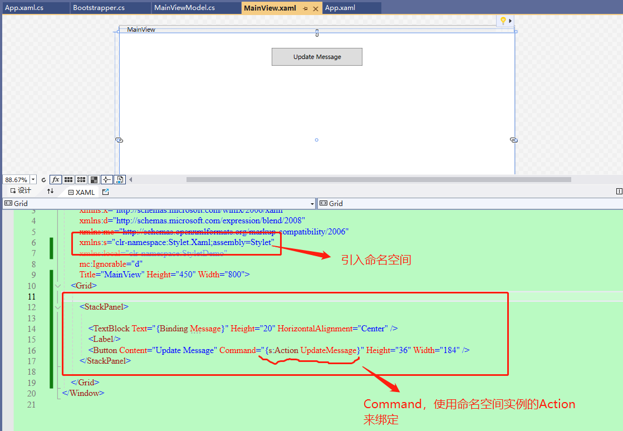This screenshot has height=431, width=623.
Task: Toggle the checkerboard artboard background icon
Action: (x=94, y=179)
